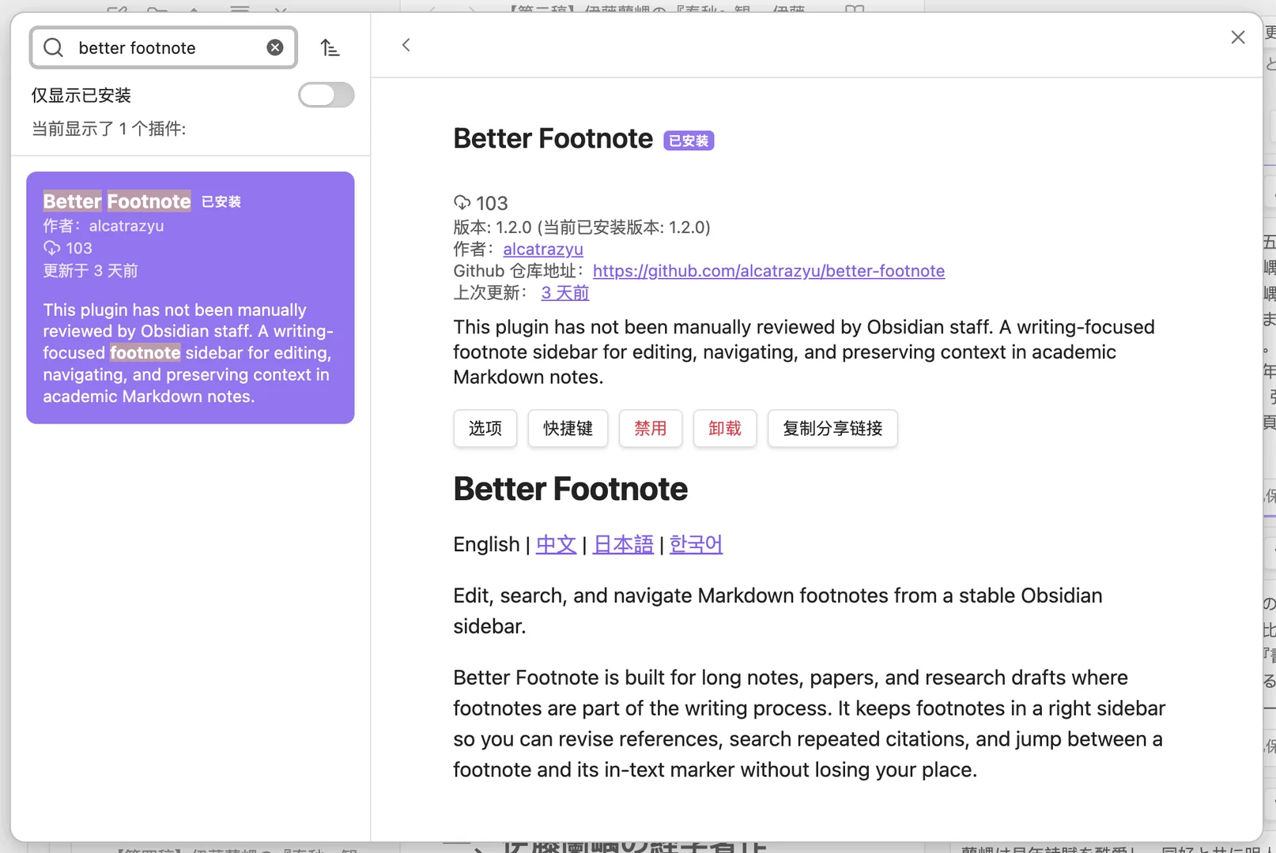
Task: Open the 快捷键 hotkeys button
Action: click(x=568, y=428)
